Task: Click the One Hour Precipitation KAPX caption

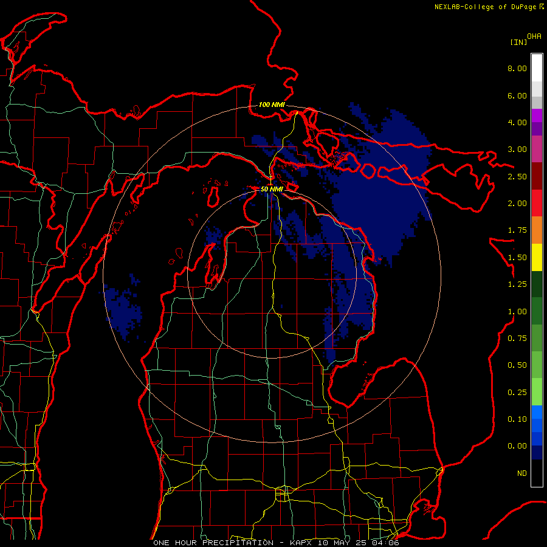Action: tap(276, 543)
